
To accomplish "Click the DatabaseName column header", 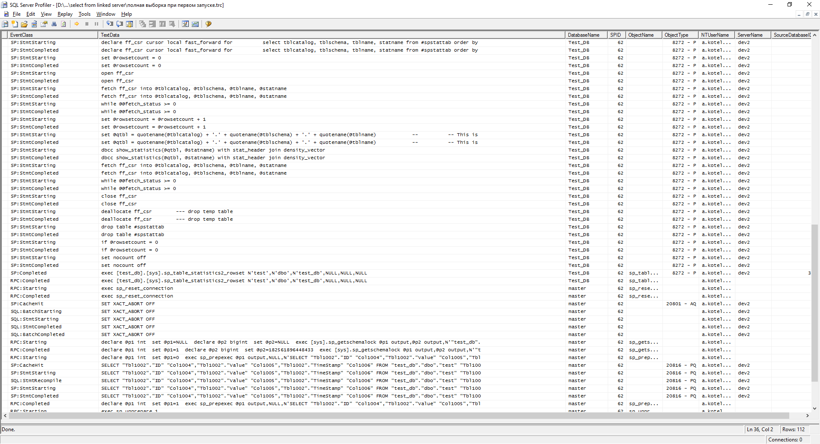I will [586, 35].
